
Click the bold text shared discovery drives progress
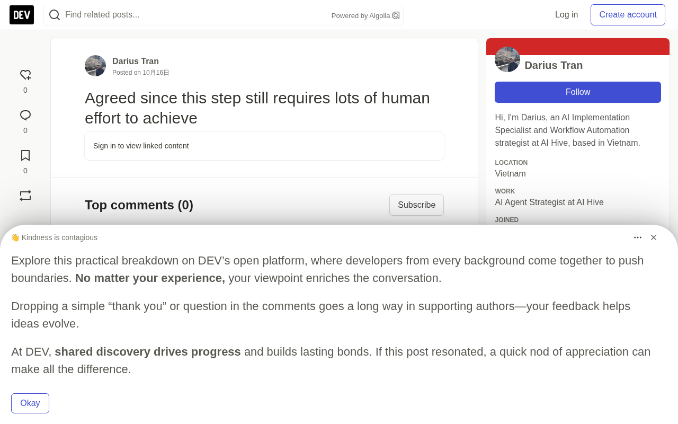click(x=148, y=352)
